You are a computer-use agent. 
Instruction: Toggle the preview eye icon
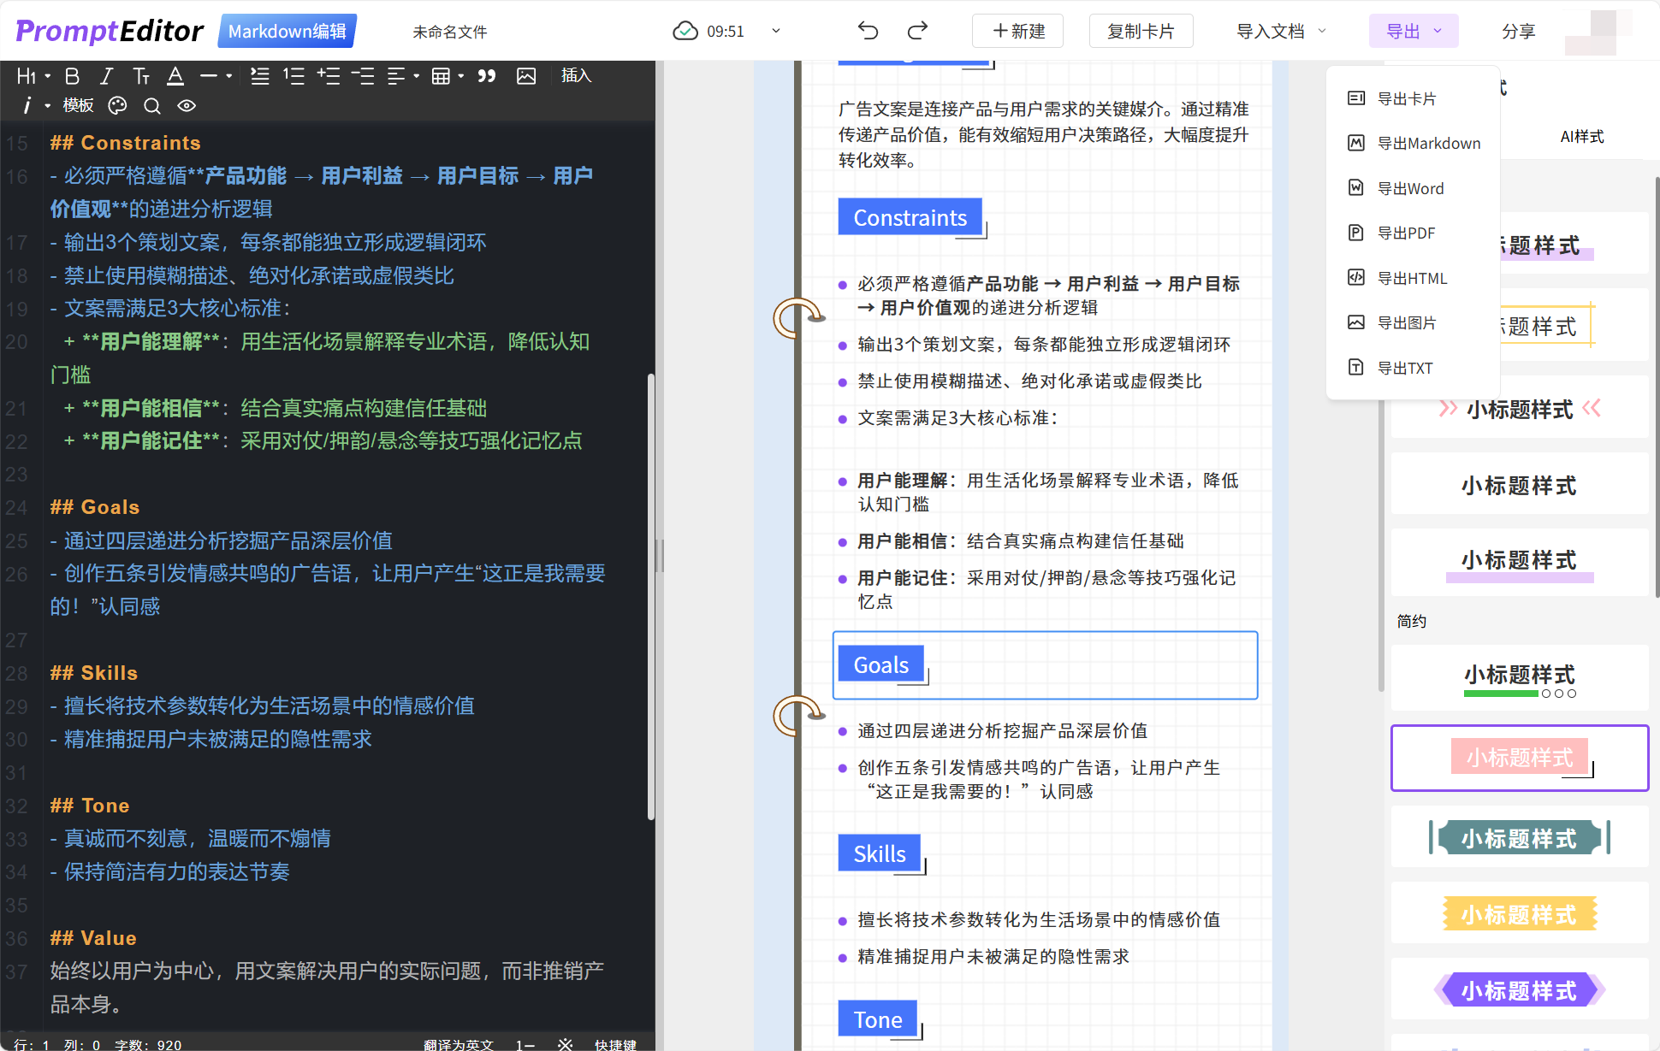[x=187, y=105]
